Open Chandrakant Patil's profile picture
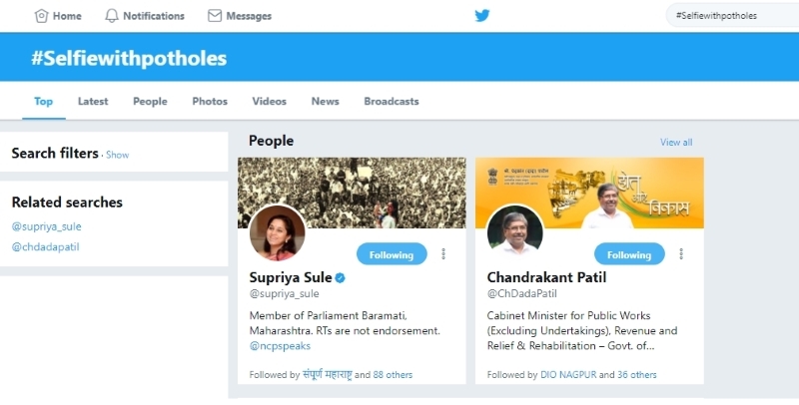The height and width of the screenshot is (405, 799). 515,233
